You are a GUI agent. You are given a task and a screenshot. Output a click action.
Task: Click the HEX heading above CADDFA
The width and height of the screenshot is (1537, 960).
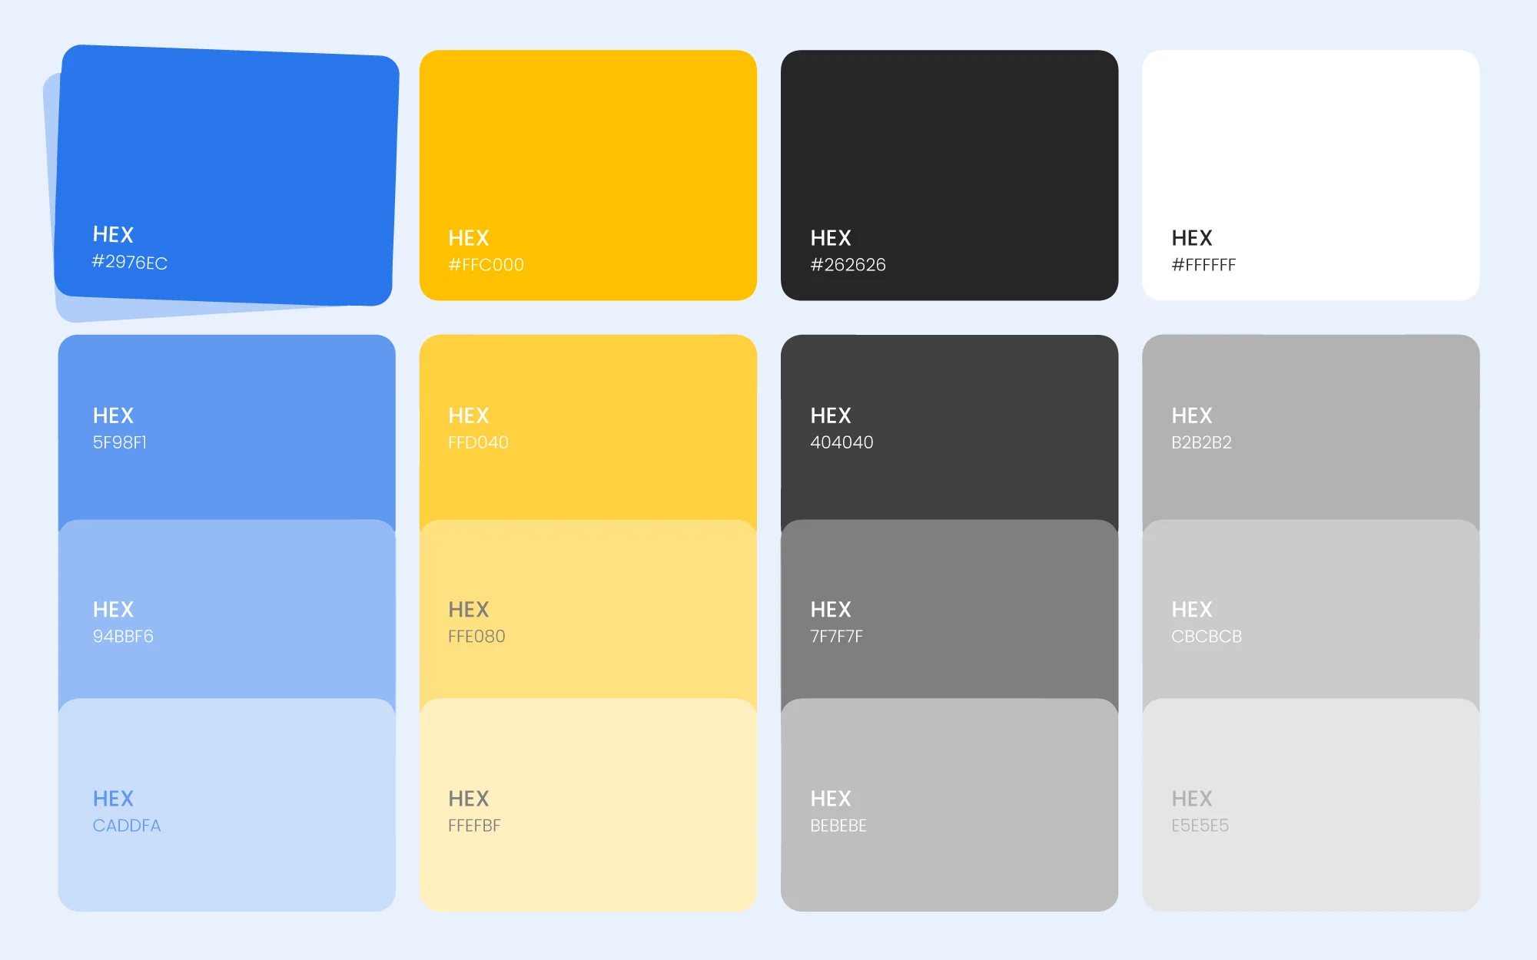coord(113,799)
